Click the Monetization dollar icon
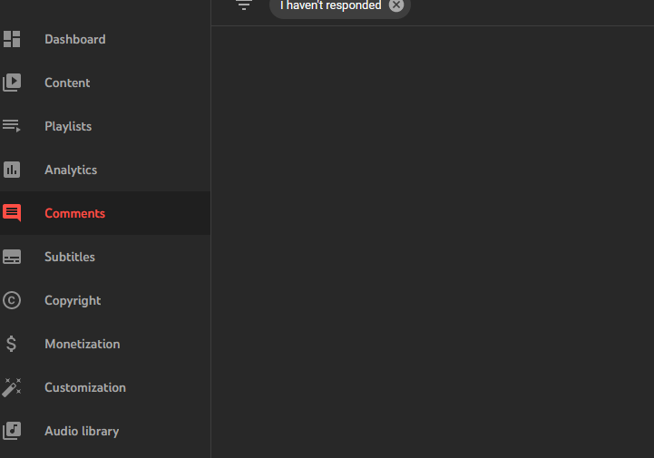Viewport: 654px width, 458px height. coord(11,344)
